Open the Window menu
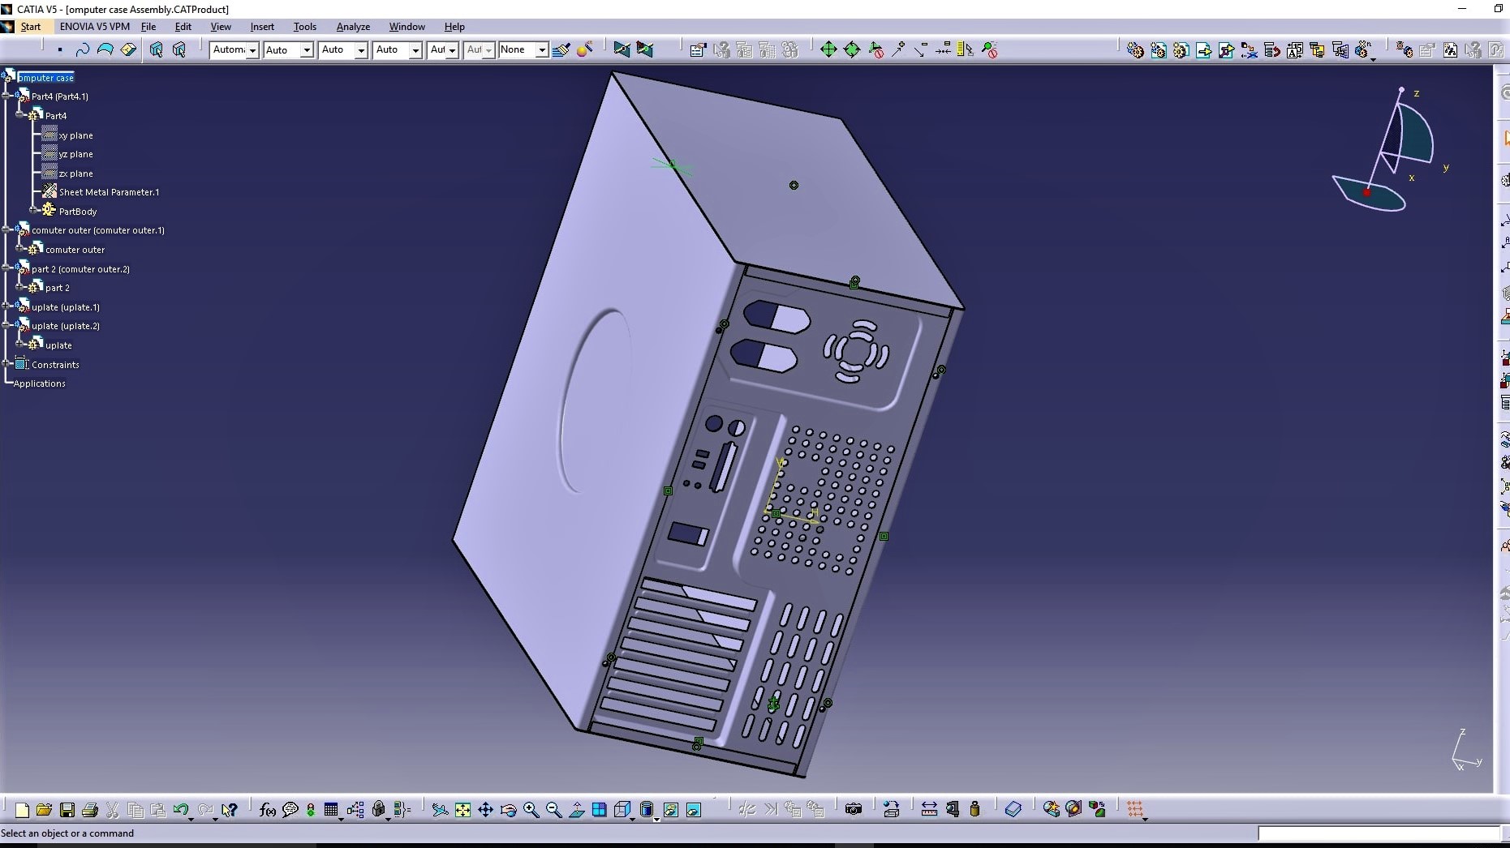 tap(407, 27)
